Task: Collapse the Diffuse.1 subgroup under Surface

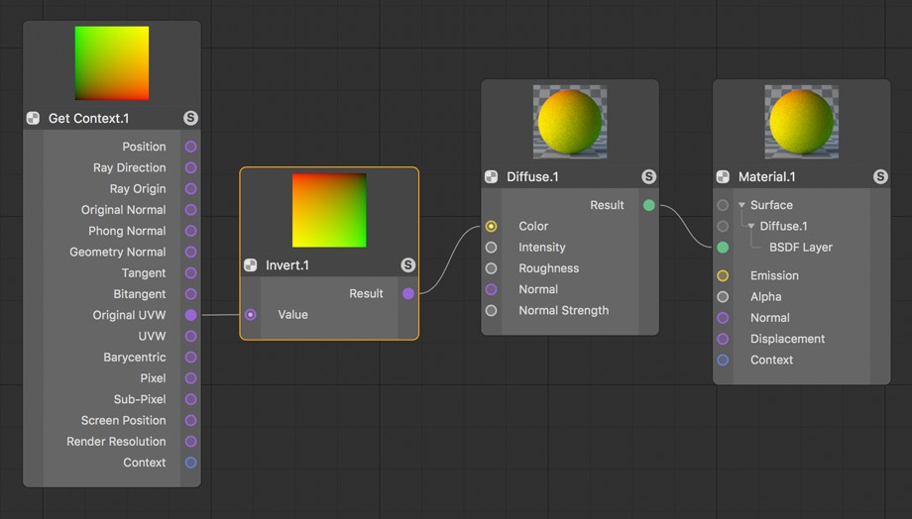Action: 750,226
